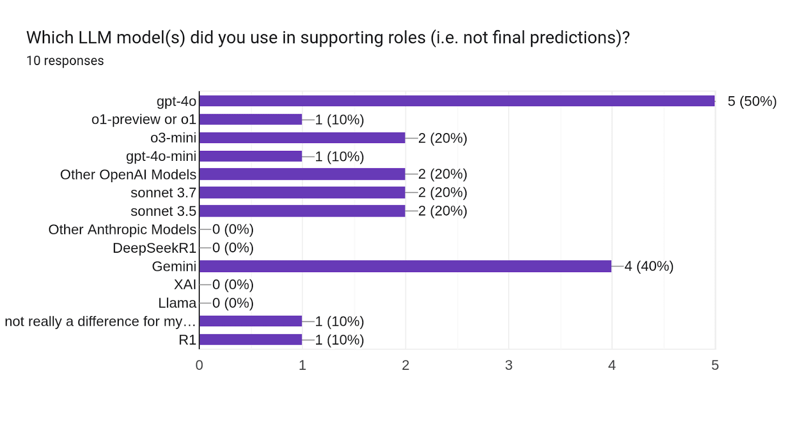Click the '0 (0%)' label beside Llama
This screenshot has width=795, height=421.
[233, 303]
